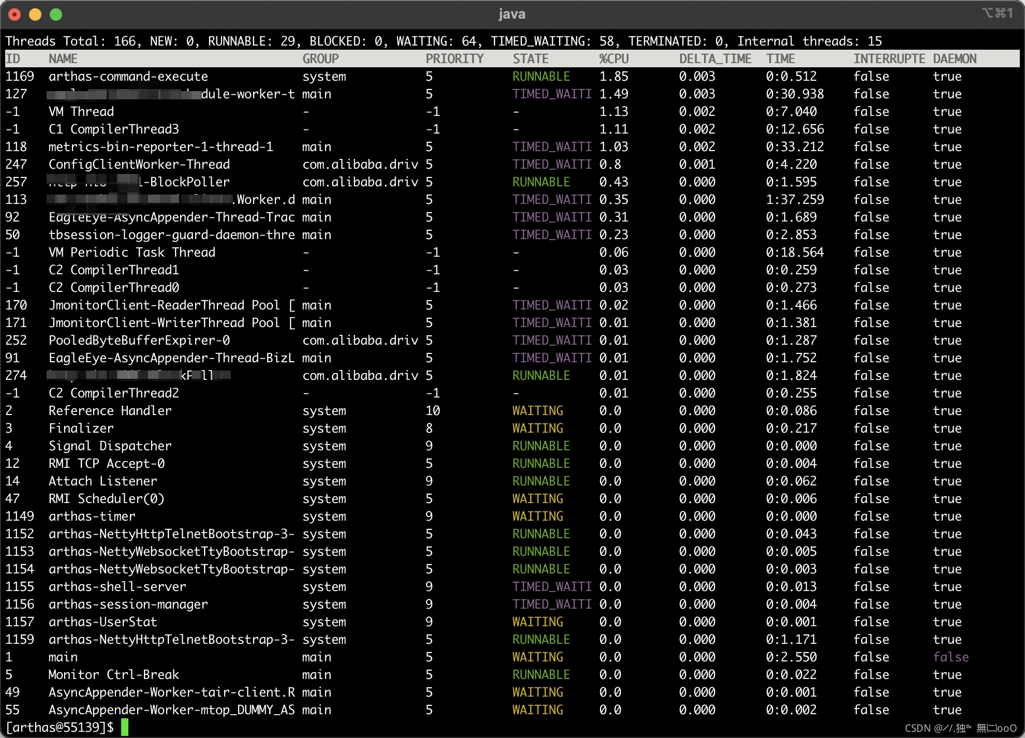Click 'C2 CompilerThread0' thread name
The image size is (1025, 738).
click(114, 288)
